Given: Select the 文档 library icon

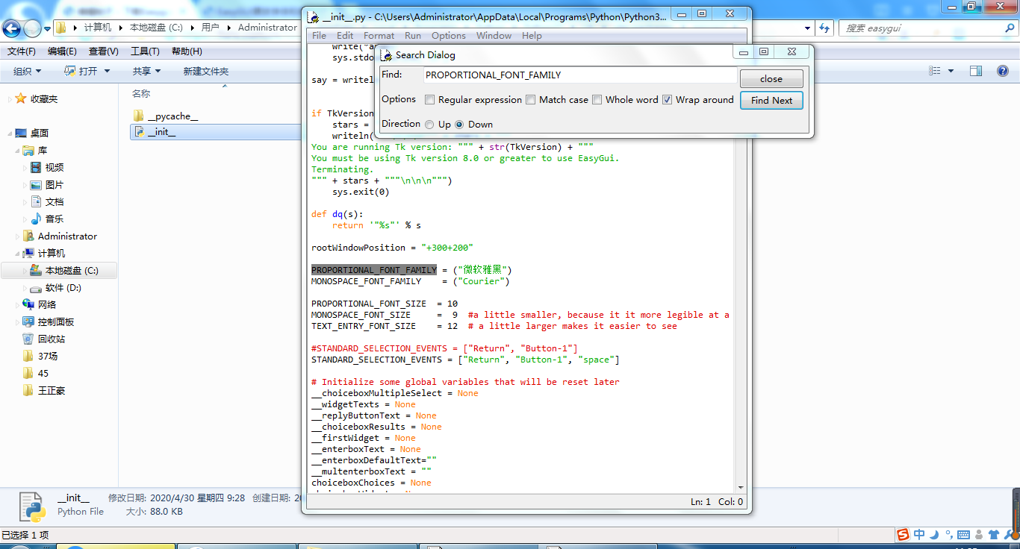Looking at the screenshot, I should [36, 202].
